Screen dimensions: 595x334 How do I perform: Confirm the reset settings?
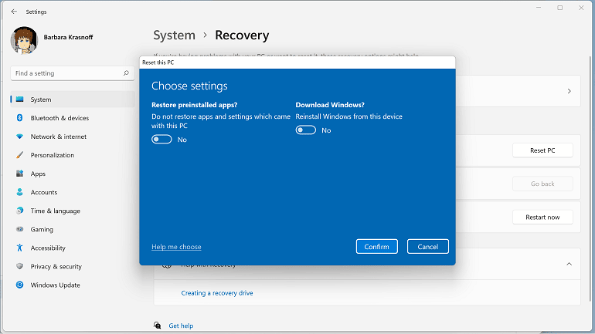coord(377,247)
